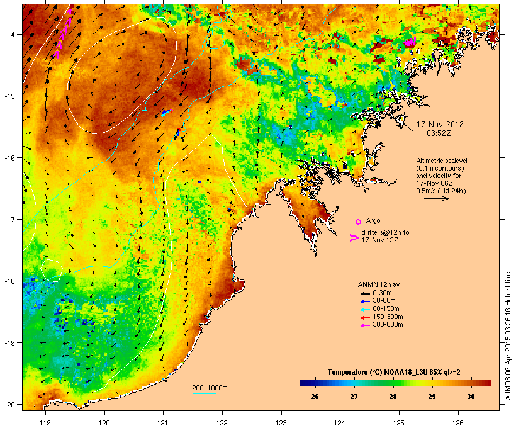Click the '80-150m' depth label
516x428 pixels.
[x=386, y=309]
